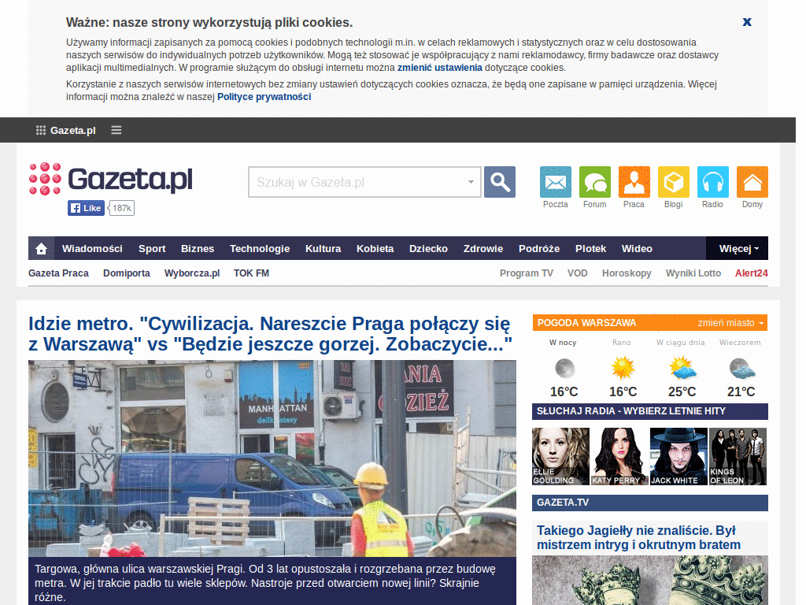Open the Blogi cube icon
Image resolution: width=806 pixels, height=605 pixels.
point(674,182)
